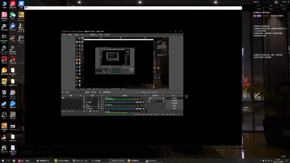Image resolution: width=290 pixels, height=163 pixels.
Task: Open first mixer channel settings gear
Action: pos(144,102)
